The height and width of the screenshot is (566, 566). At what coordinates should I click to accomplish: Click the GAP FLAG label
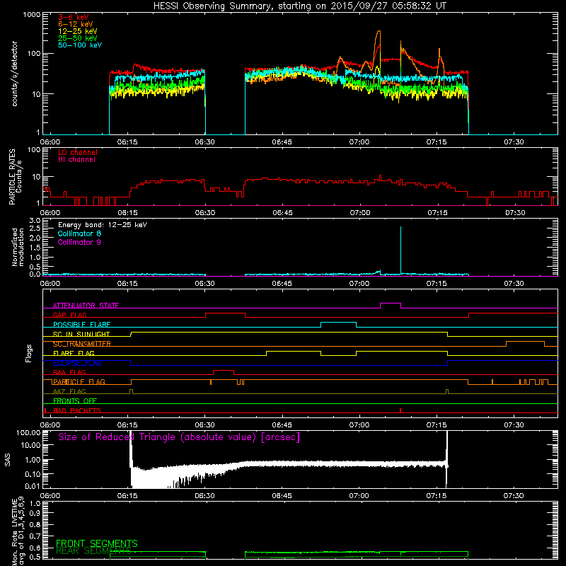tap(69, 315)
